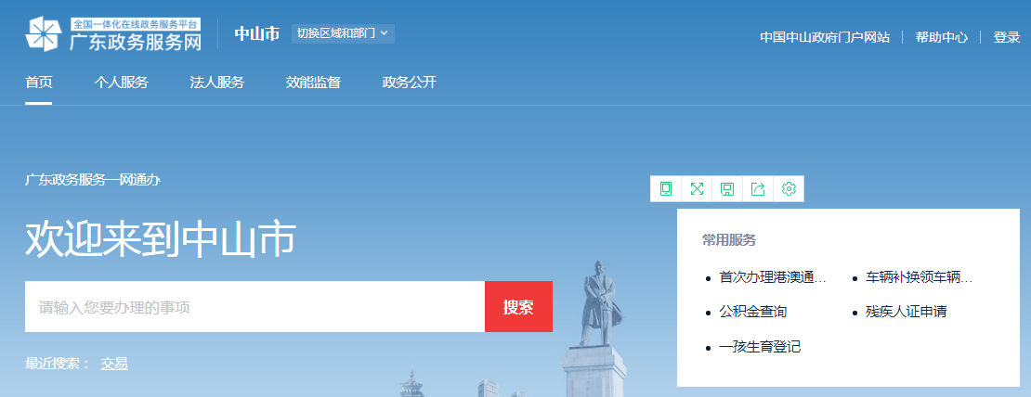Open the 个人服务 menu tab
This screenshot has height=397, width=1031.
[x=121, y=83]
